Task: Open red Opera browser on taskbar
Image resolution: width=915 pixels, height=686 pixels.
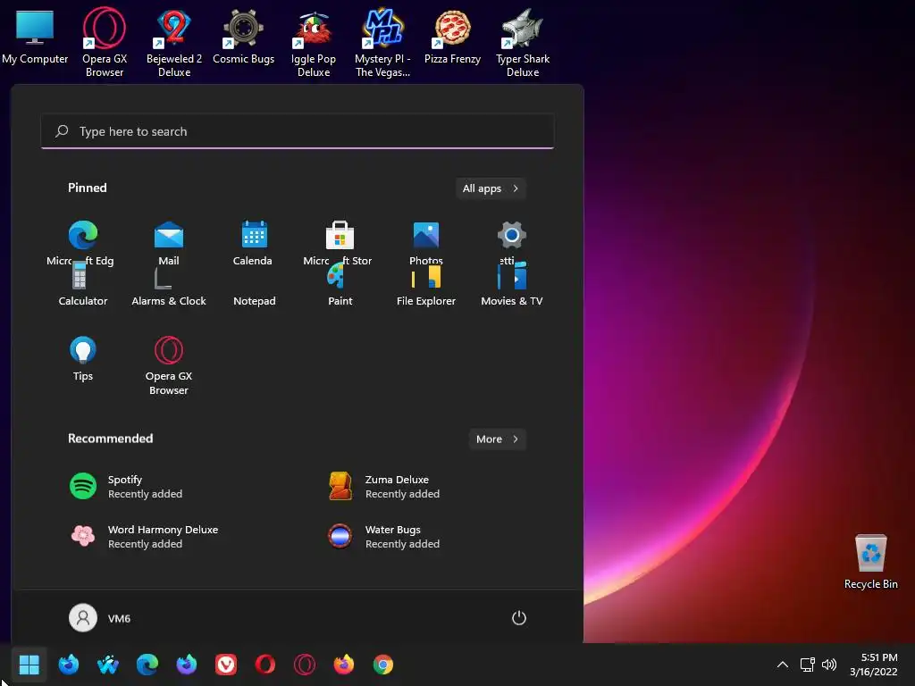Action: click(x=264, y=665)
